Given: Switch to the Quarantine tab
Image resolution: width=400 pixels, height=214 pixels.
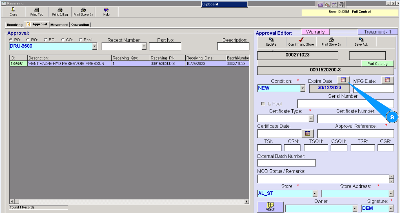Looking at the screenshot, I should (x=80, y=25).
